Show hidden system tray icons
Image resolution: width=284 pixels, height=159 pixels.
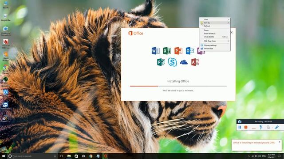(x=248, y=156)
